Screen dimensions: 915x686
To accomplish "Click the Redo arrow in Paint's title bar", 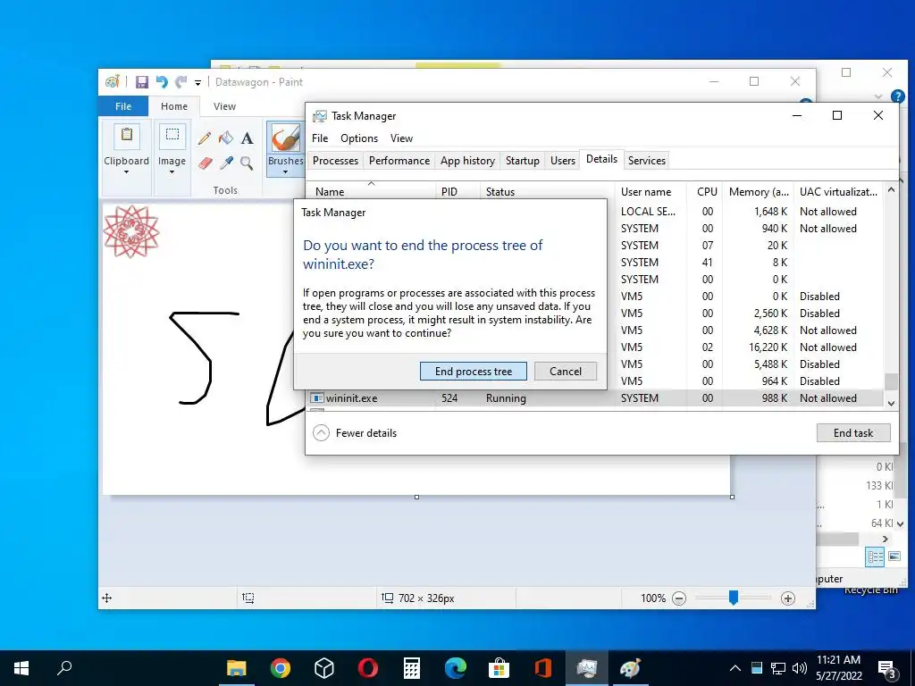I will (181, 82).
